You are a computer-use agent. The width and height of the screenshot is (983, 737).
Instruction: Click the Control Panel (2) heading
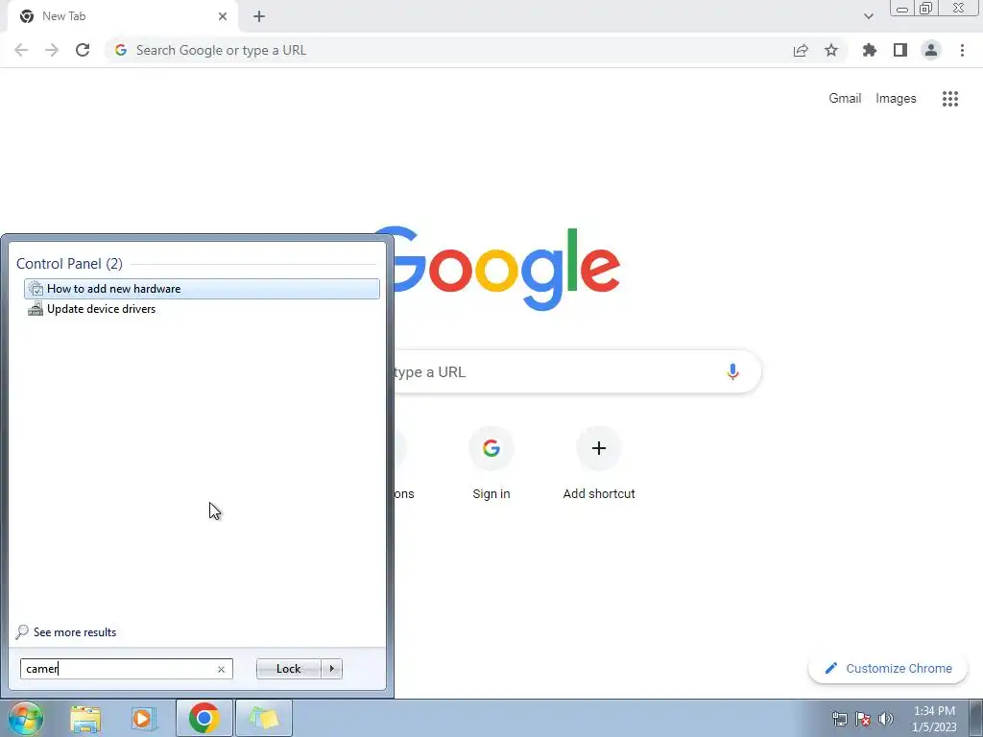(x=69, y=264)
